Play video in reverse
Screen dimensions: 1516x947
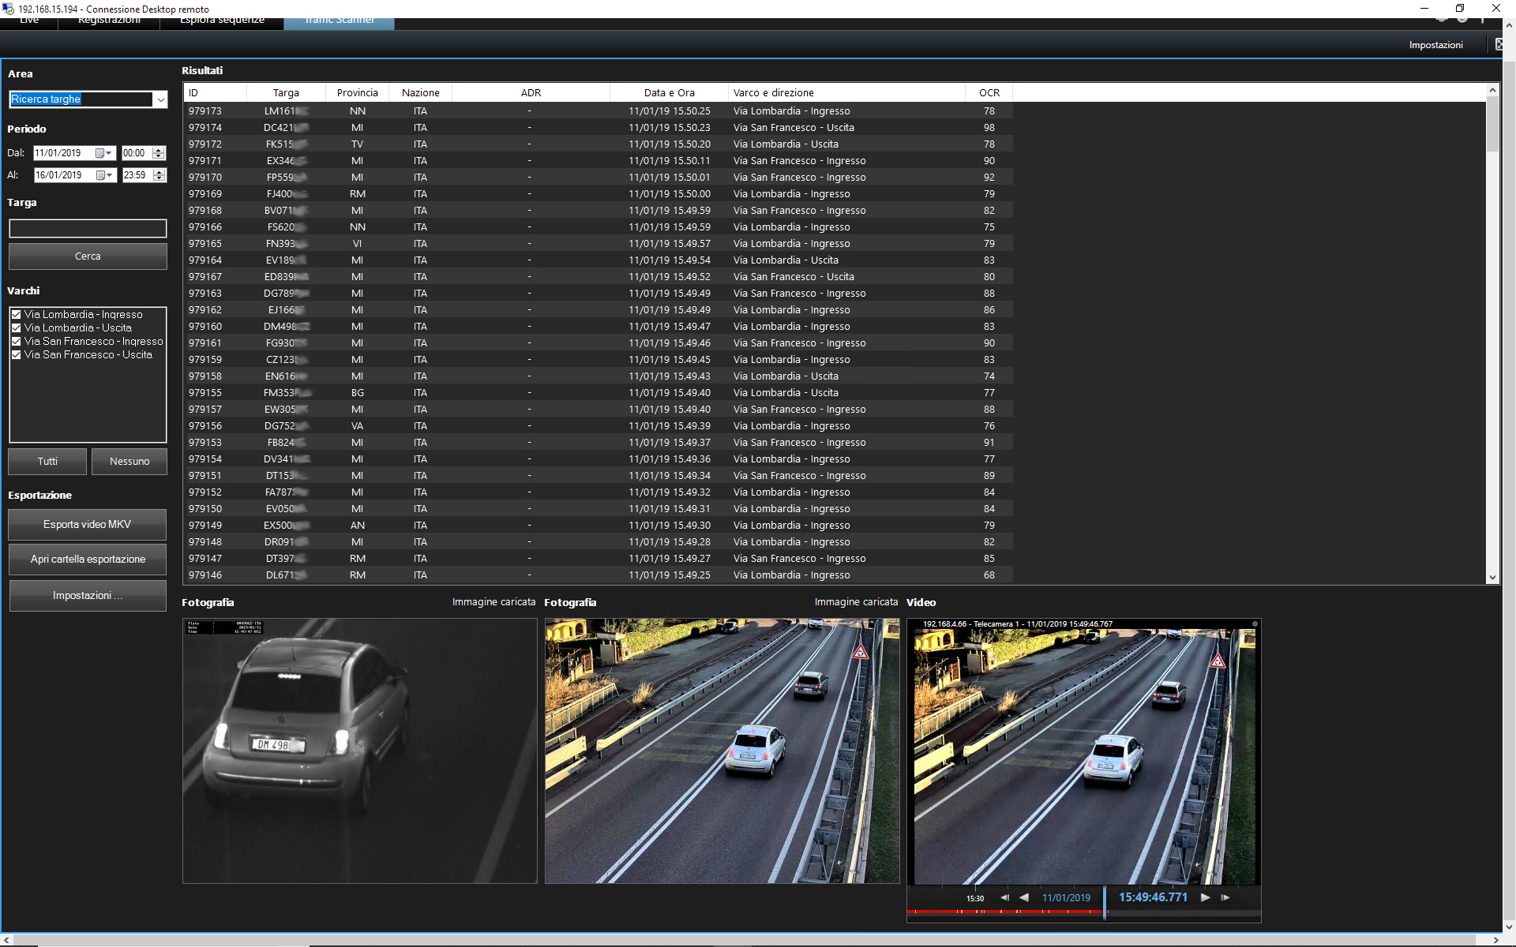click(1024, 897)
